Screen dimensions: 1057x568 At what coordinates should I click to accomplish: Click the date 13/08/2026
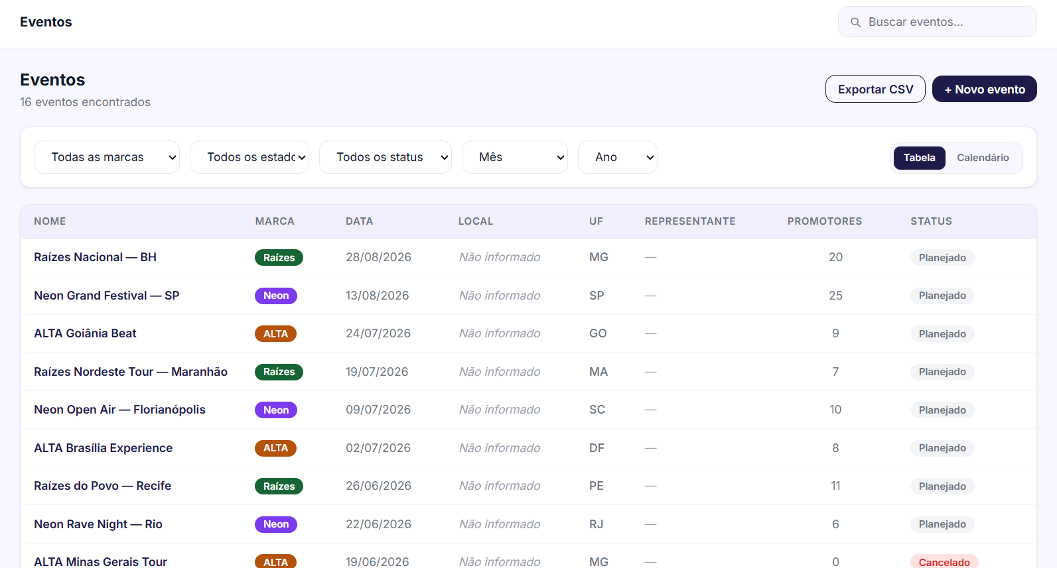tap(377, 296)
